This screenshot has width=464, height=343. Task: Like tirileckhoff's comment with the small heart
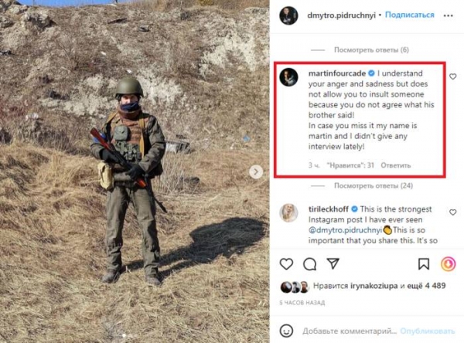tap(452, 211)
